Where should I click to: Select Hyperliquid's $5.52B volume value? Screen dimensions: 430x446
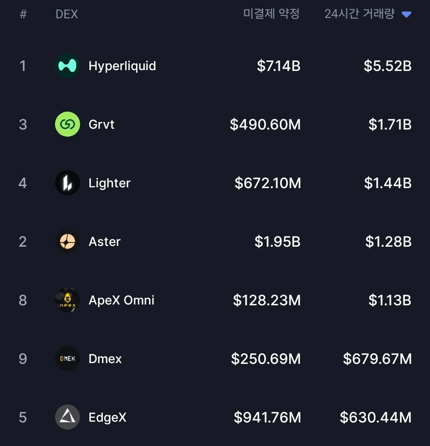pos(387,66)
